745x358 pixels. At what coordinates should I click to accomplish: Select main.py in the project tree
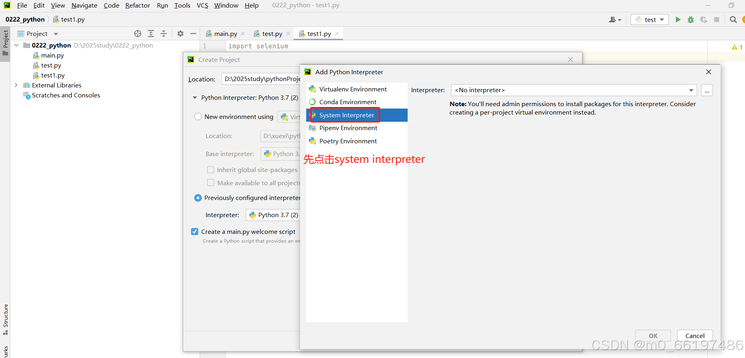52,55
